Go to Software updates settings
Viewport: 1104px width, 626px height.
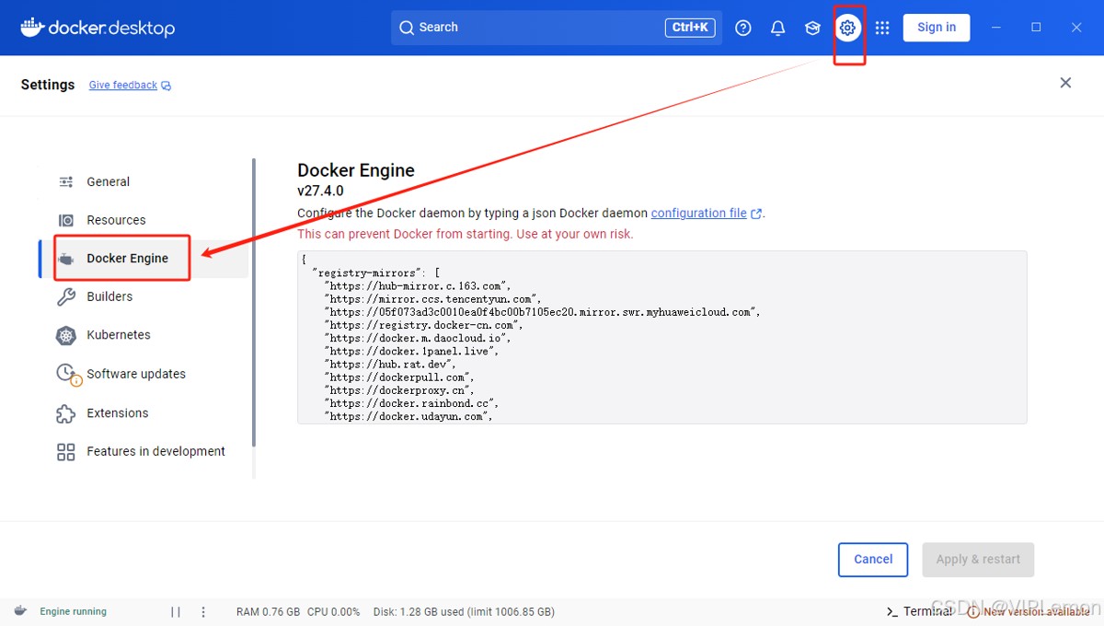tap(135, 374)
